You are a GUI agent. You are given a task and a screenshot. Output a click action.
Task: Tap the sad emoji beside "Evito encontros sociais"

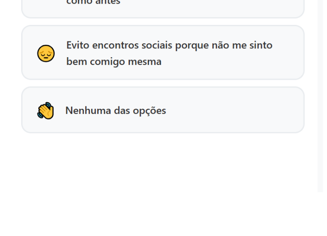46,53
